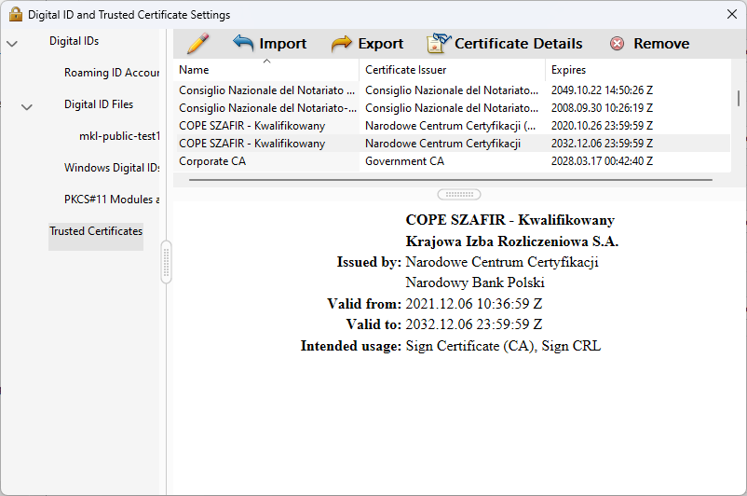Select the mkl-public-test file entry
Image resolution: width=747 pixels, height=496 pixels.
pyautogui.click(x=120, y=136)
